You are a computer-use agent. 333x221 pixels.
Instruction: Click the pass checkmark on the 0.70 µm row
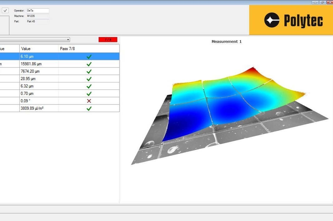pos(89,93)
